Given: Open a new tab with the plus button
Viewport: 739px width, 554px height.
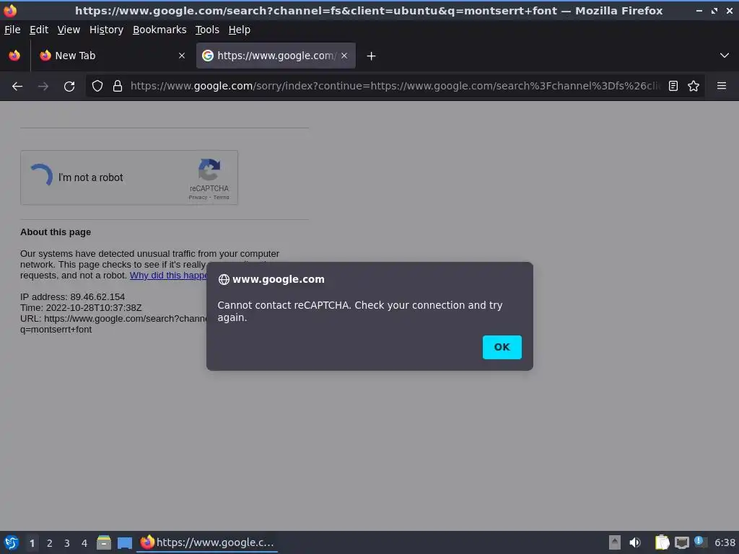Looking at the screenshot, I should coord(372,56).
